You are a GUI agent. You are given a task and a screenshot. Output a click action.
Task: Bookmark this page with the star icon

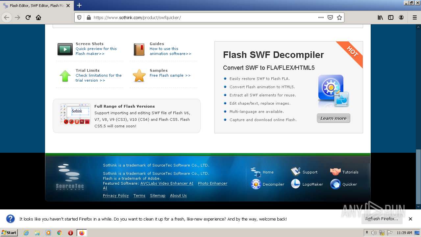click(x=339, y=17)
